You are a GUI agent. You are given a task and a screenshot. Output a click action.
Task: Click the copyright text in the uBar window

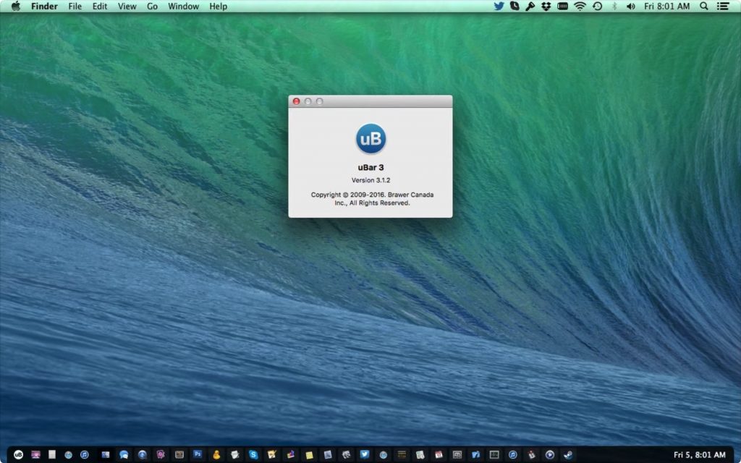(370, 197)
